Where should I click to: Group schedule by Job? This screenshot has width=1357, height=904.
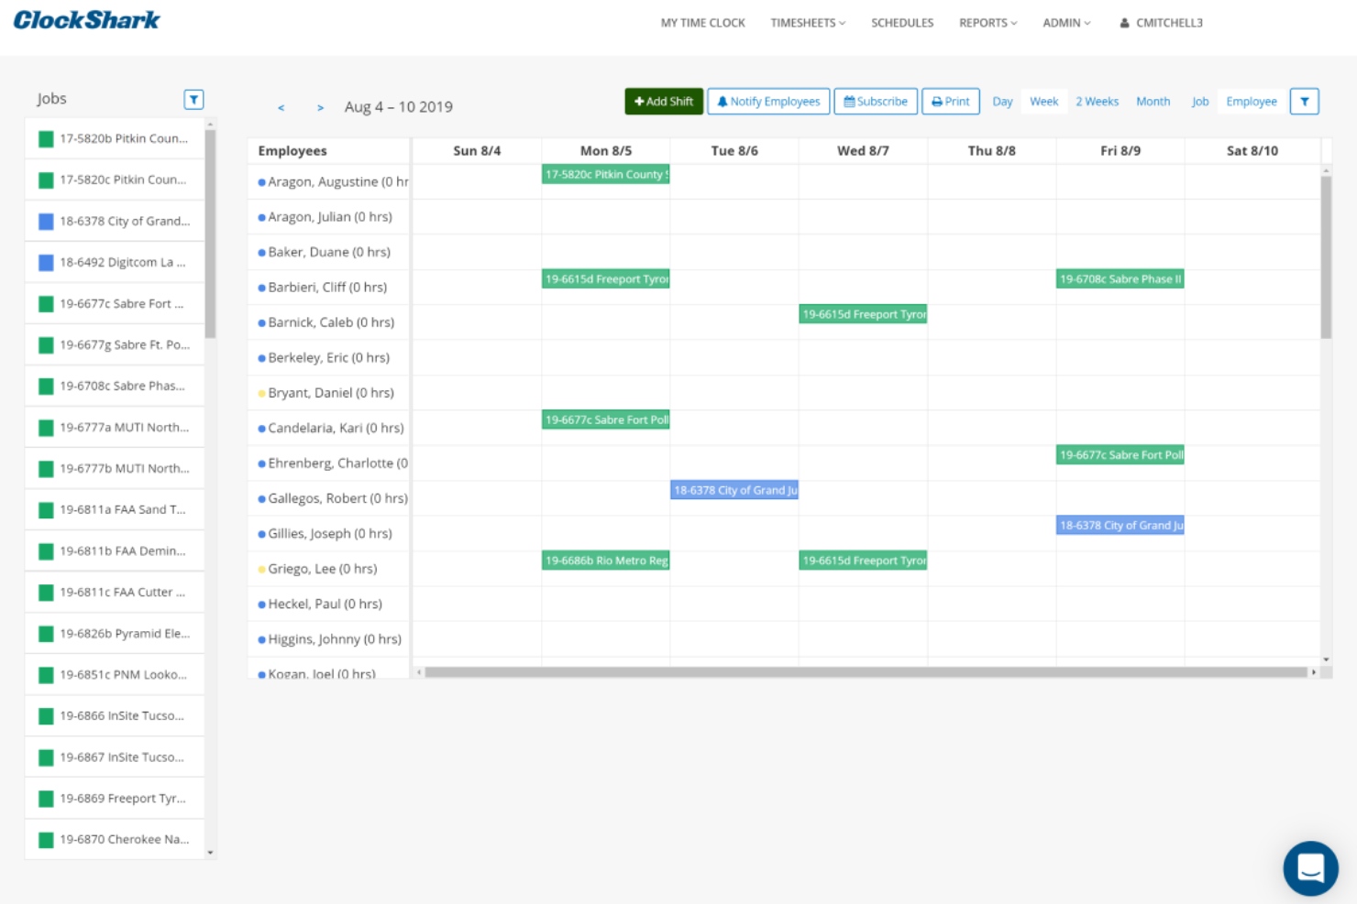click(1199, 102)
